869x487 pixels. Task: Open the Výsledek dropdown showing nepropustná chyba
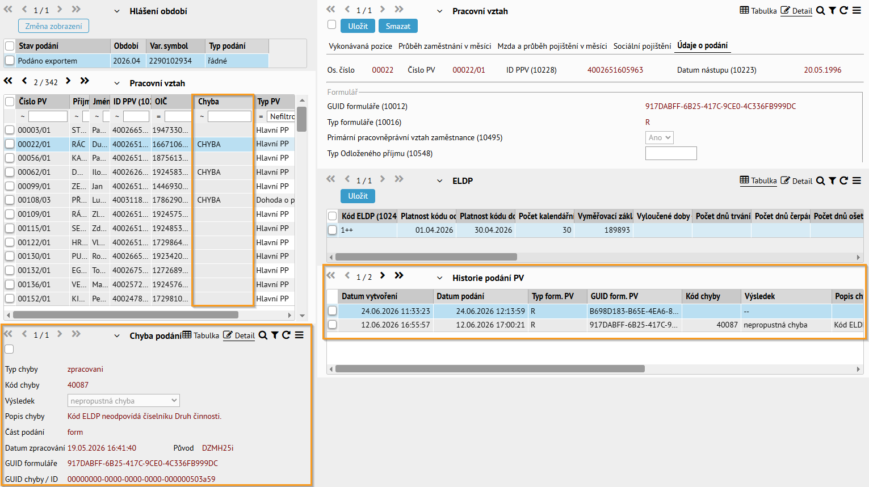123,401
